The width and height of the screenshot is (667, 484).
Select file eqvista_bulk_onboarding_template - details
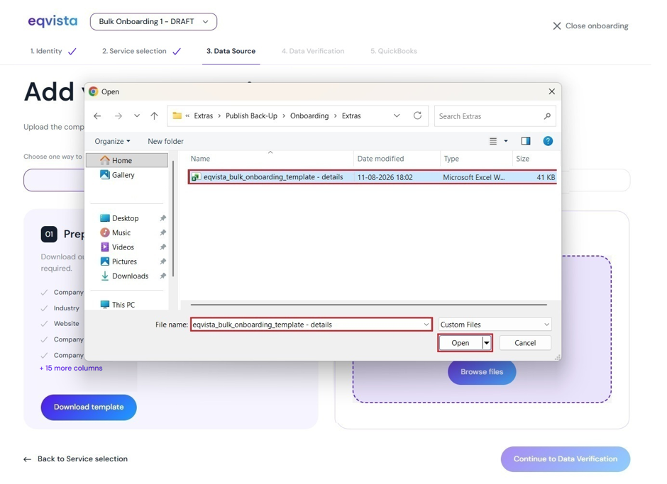coord(373,177)
